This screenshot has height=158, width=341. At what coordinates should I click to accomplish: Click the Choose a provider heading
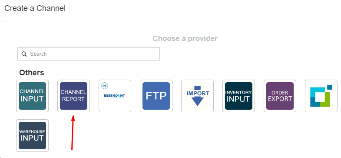[x=185, y=39]
